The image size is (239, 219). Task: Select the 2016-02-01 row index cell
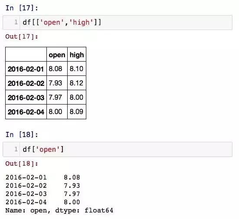pyautogui.click(x=26, y=69)
